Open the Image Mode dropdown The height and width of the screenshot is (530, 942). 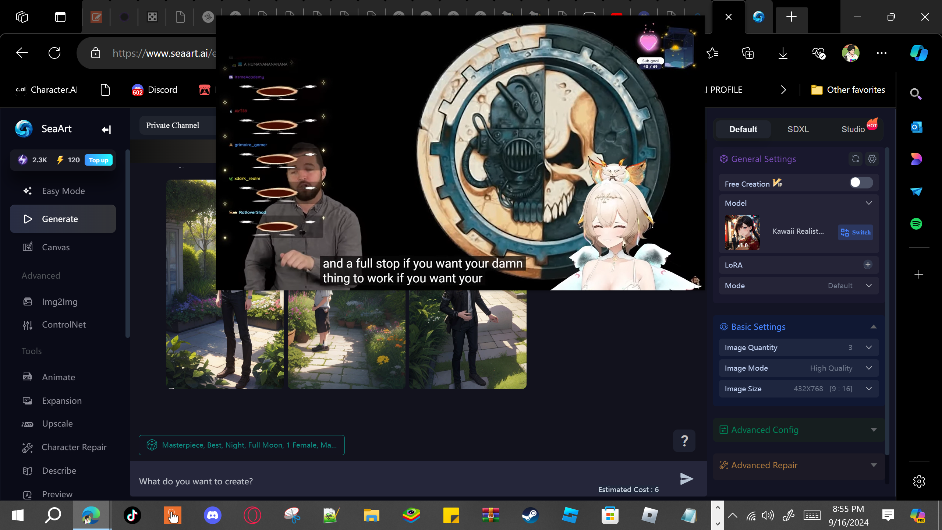[x=799, y=368]
